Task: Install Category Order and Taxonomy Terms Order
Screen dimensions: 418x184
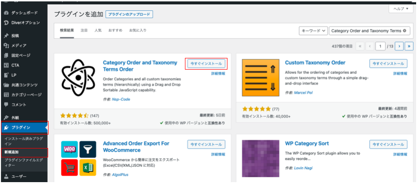Action: click(x=206, y=64)
